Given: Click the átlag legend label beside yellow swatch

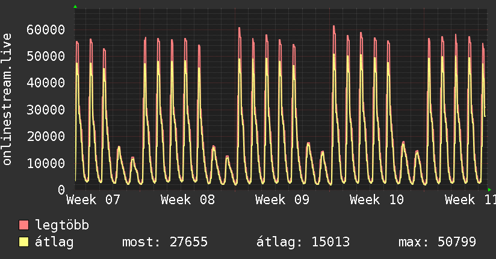Looking at the screenshot, I should [54, 242].
